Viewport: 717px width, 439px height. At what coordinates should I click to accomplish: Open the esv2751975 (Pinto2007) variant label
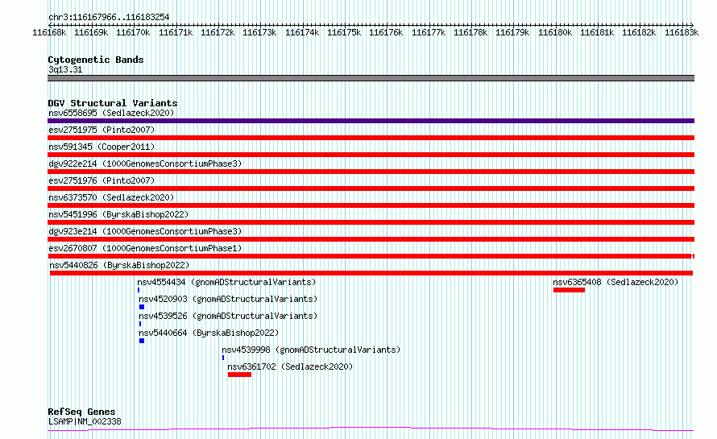pyautogui.click(x=102, y=130)
